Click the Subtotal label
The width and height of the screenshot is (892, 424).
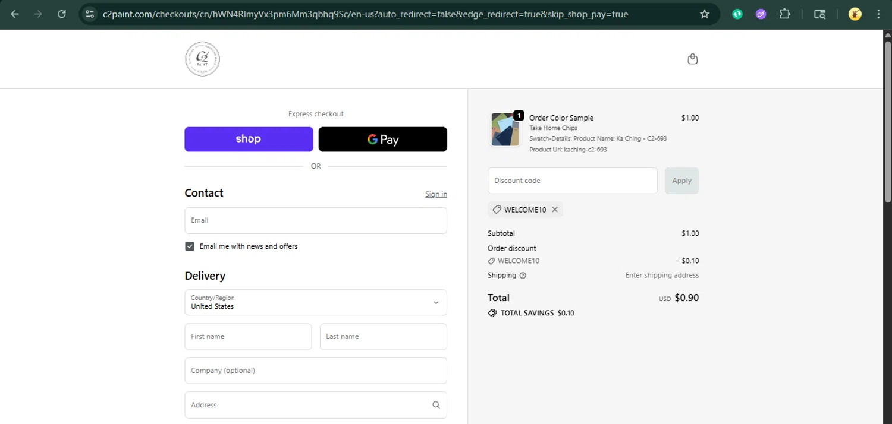[501, 233]
